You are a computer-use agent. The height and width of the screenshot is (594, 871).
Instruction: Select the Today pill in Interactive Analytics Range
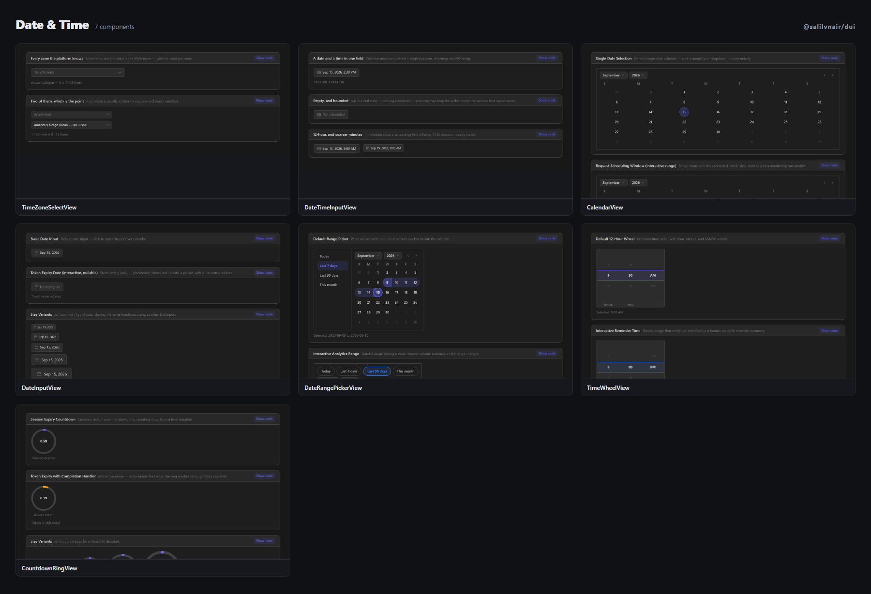click(x=326, y=371)
